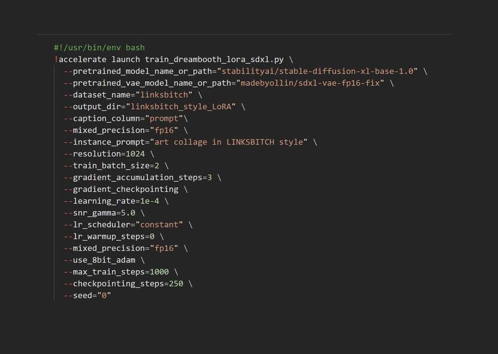Click the shebang line "#!/usr/bin/env bash"
The image size is (498, 354).
(99, 47)
